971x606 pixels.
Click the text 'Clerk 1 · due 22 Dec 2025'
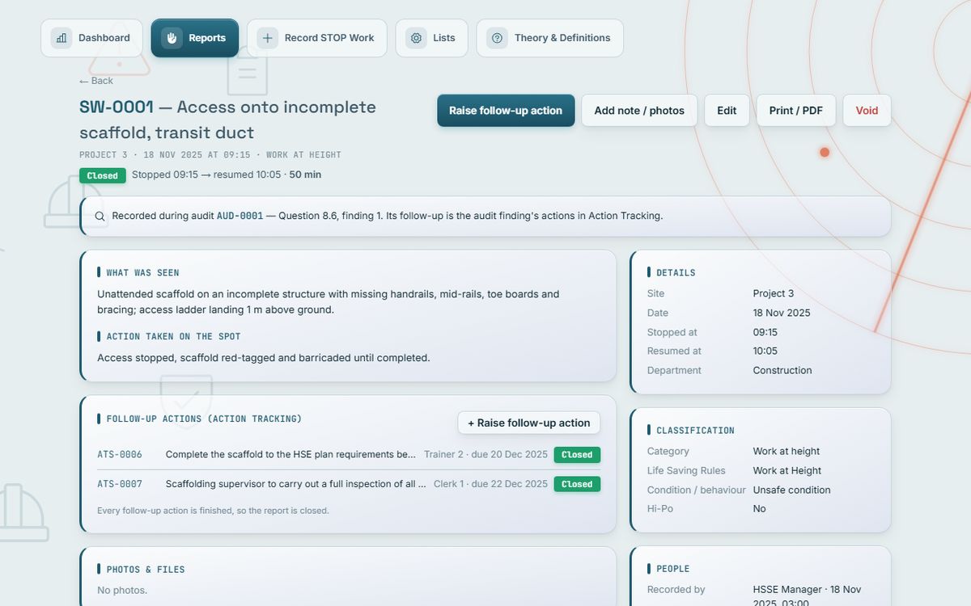(490, 484)
